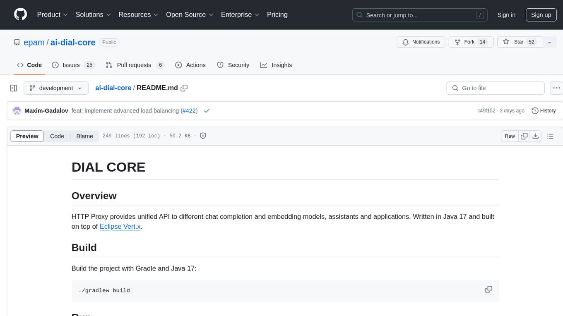The height and width of the screenshot is (316, 563).
Task: Open the epam organization link
Action: 33,42
